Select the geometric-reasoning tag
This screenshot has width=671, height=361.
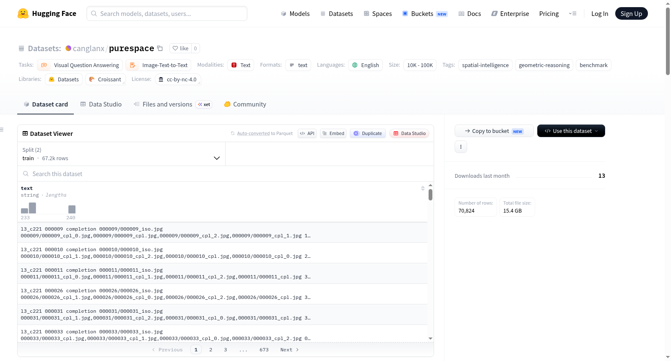click(544, 65)
